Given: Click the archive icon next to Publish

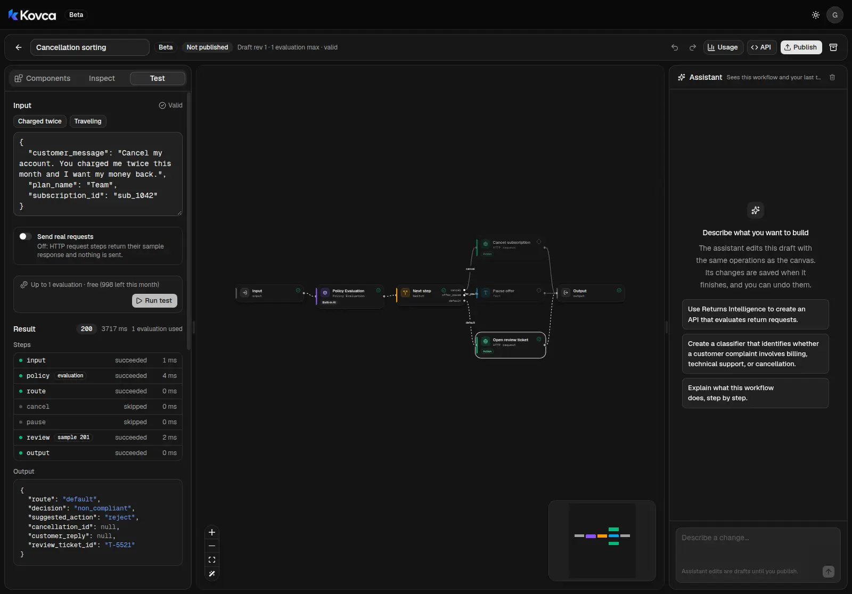Looking at the screenshot, I should tap(833, 47).
